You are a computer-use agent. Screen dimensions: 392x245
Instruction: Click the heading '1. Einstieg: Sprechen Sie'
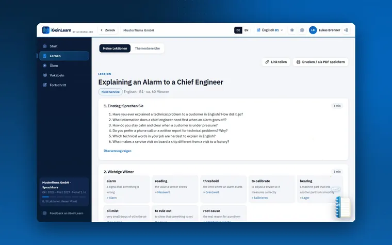(123, 106)
